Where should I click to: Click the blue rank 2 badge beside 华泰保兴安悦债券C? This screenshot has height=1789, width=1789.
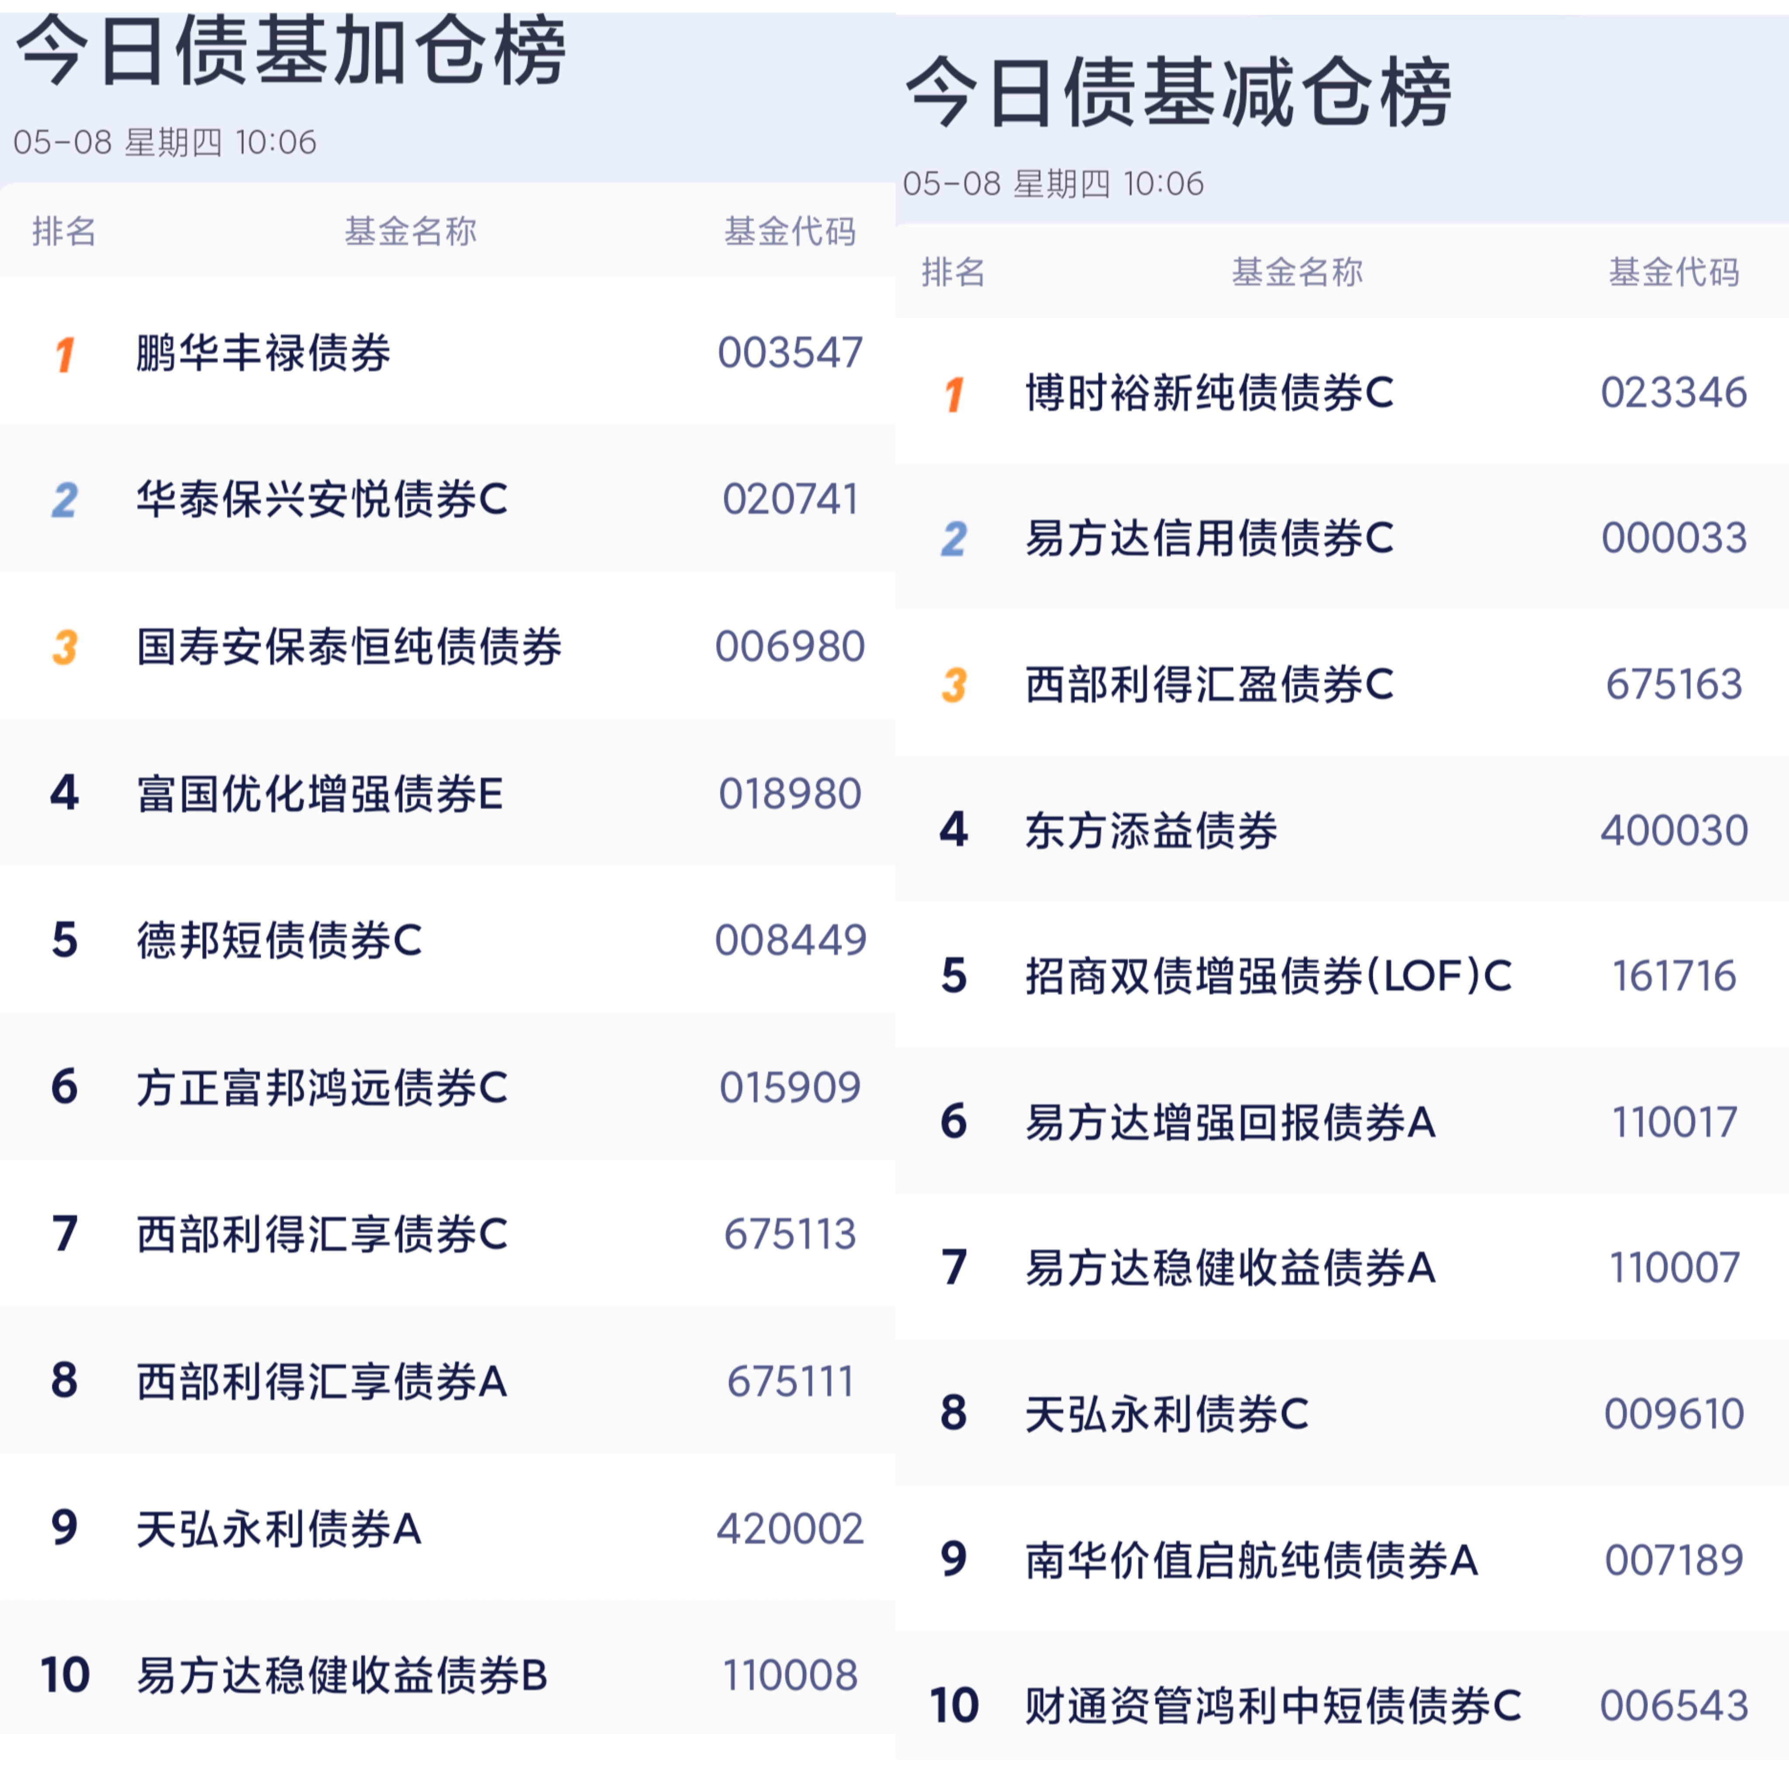pos(65,500)
